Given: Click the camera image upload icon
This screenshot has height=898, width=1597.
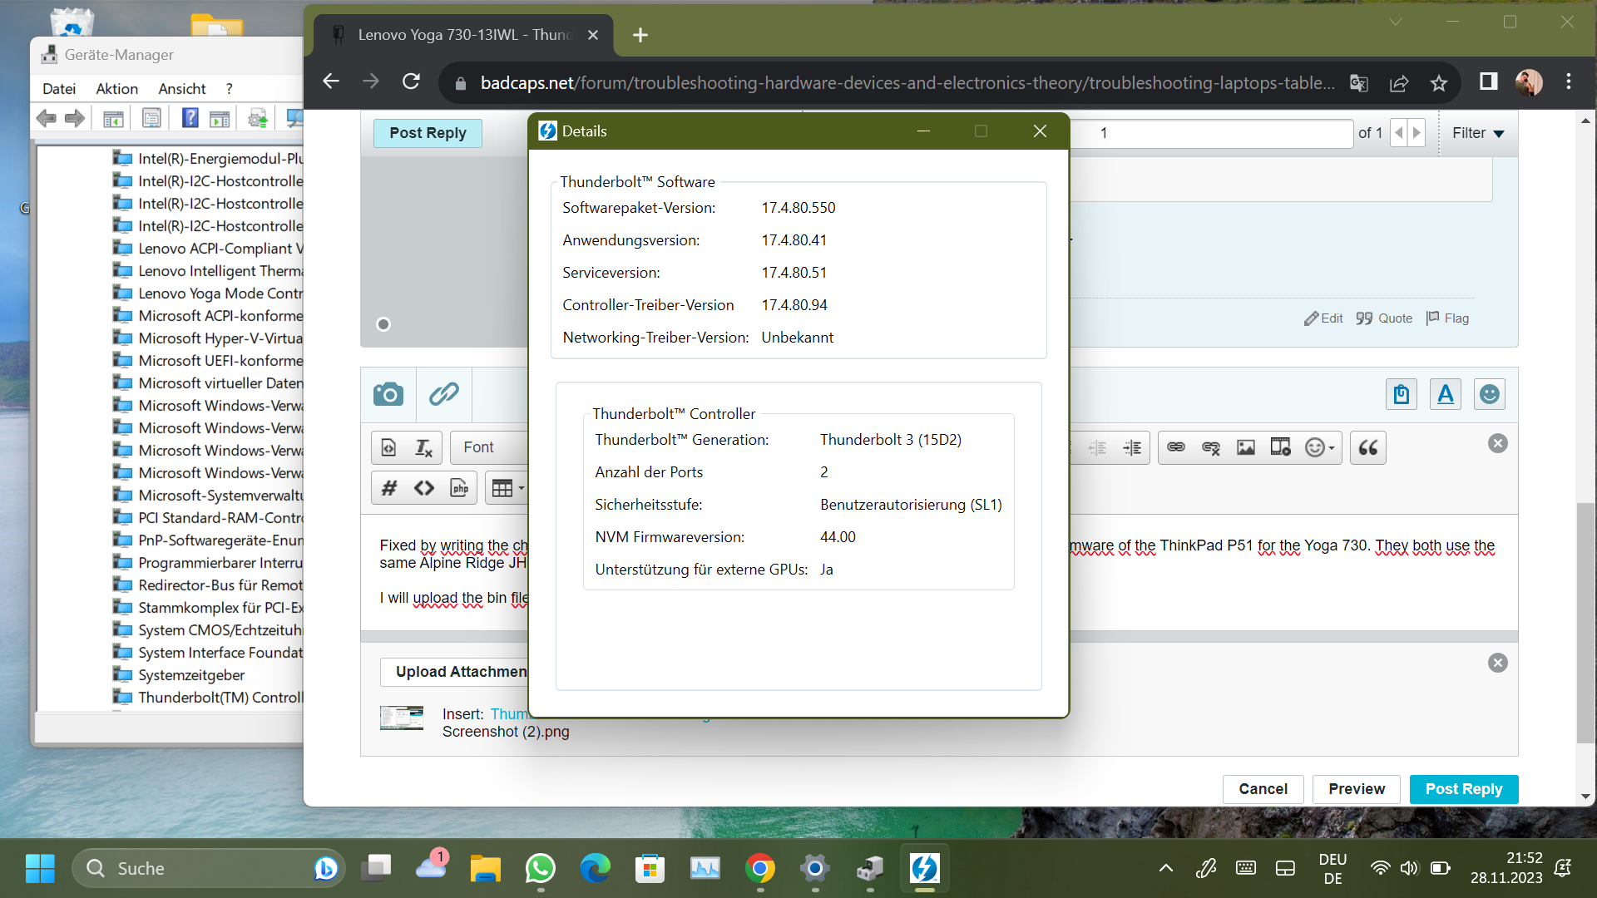Looking at the screenshot, I should coord(388,394).
